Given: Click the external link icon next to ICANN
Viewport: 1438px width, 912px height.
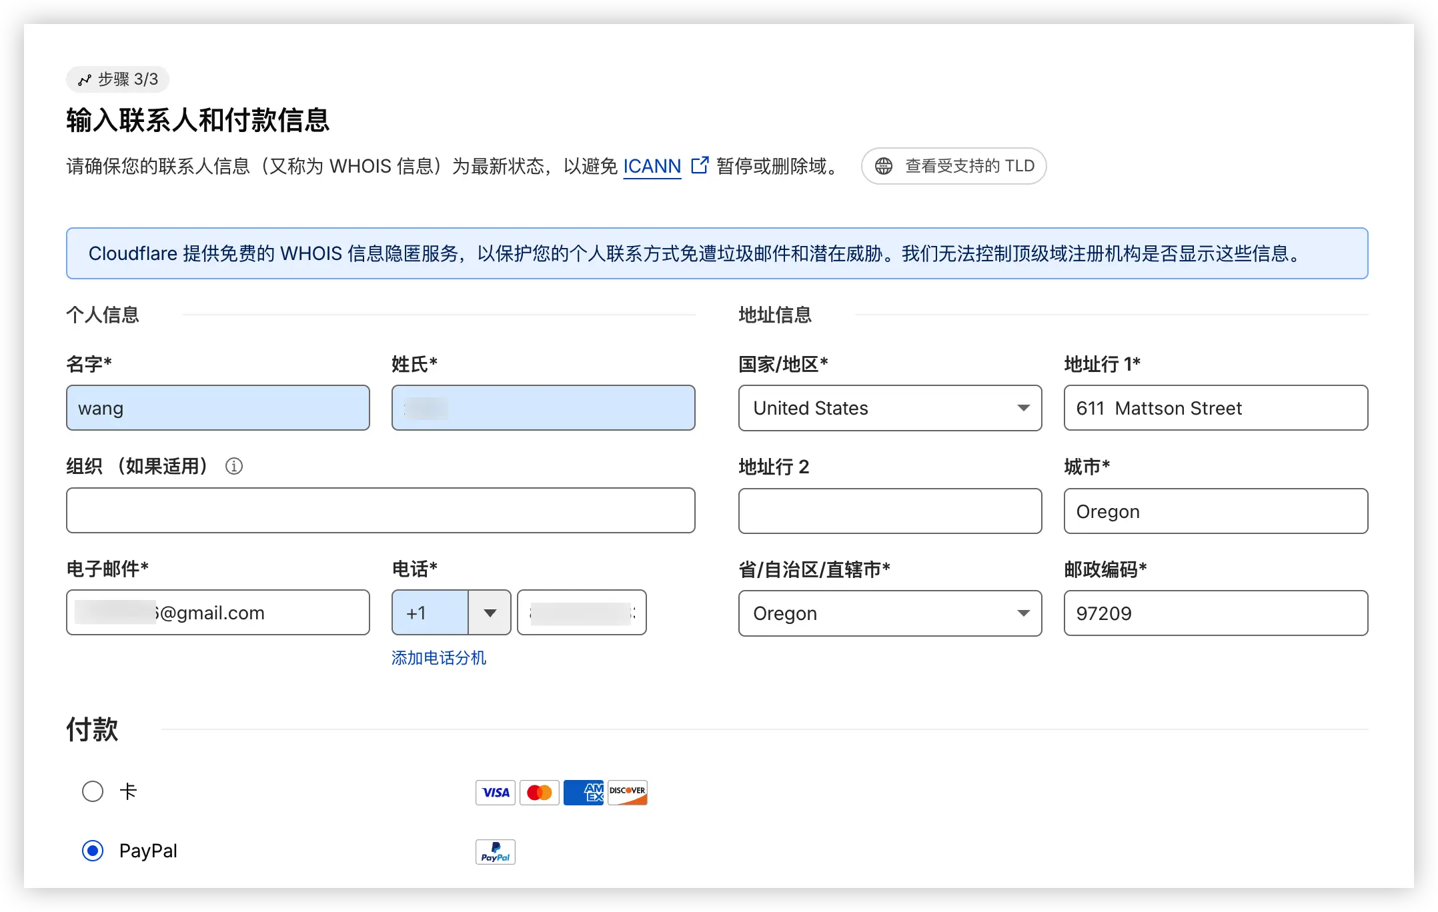Looking at the screenshot, I should tap(700, 165).
